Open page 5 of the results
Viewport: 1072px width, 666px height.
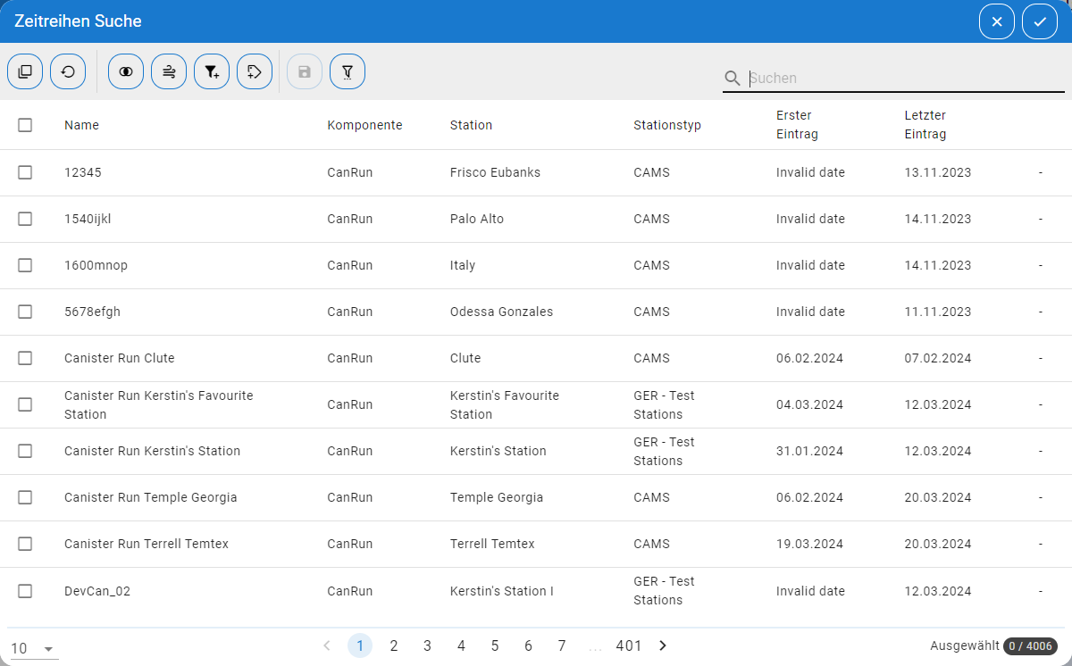point(495,645)
